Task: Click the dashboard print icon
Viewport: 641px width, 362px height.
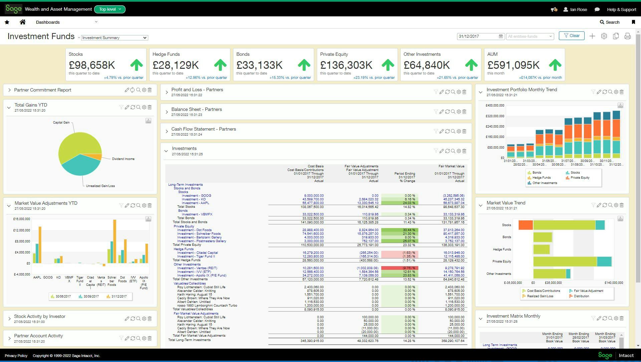Action: tap(627, 36)
